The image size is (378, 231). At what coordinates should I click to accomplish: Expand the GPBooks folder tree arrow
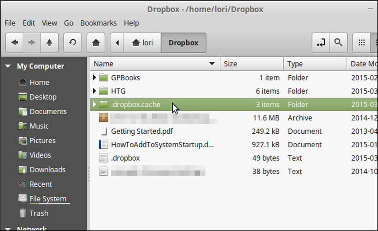(94, 78)
